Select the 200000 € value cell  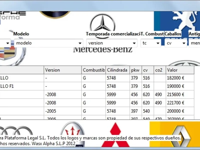180,111
